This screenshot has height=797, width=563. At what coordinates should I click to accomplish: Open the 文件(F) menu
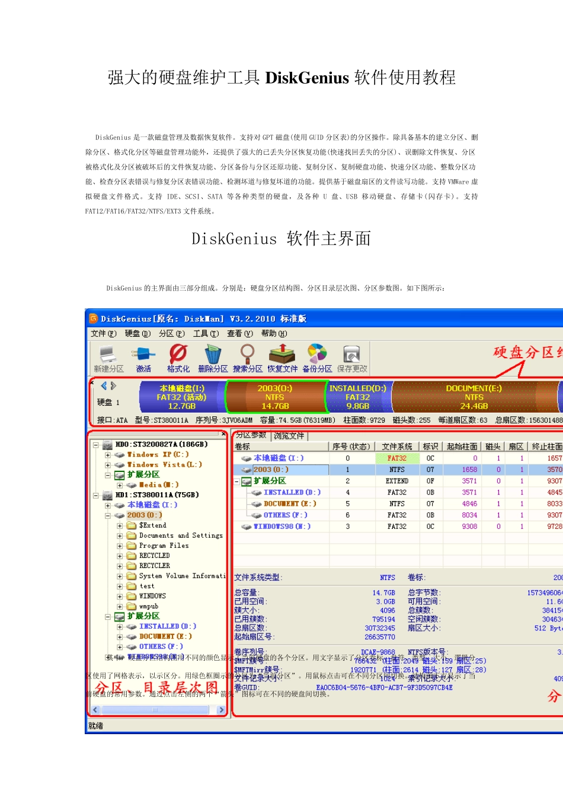click(x=104, y=334)
